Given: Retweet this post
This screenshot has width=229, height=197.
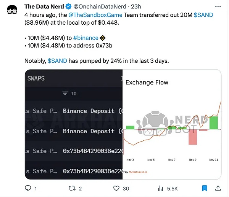Looking at the screenshot, I should point(72,188).
